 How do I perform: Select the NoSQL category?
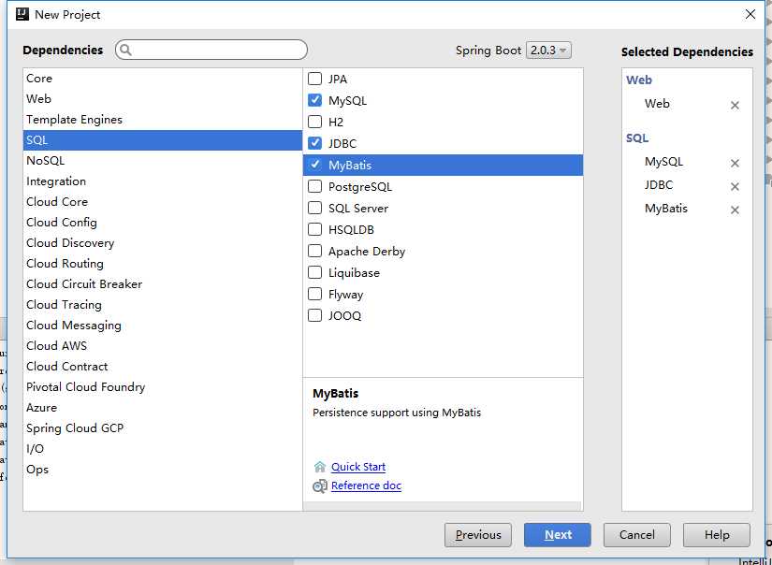163,161
